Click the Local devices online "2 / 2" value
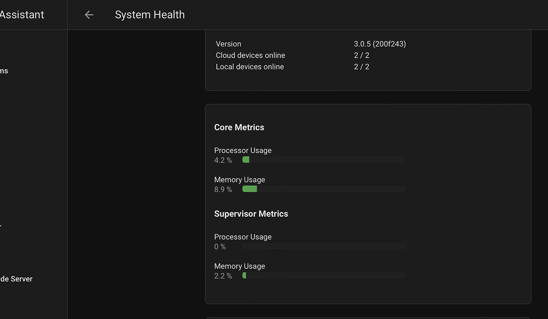The image size is (548, 319). [361, 66]
